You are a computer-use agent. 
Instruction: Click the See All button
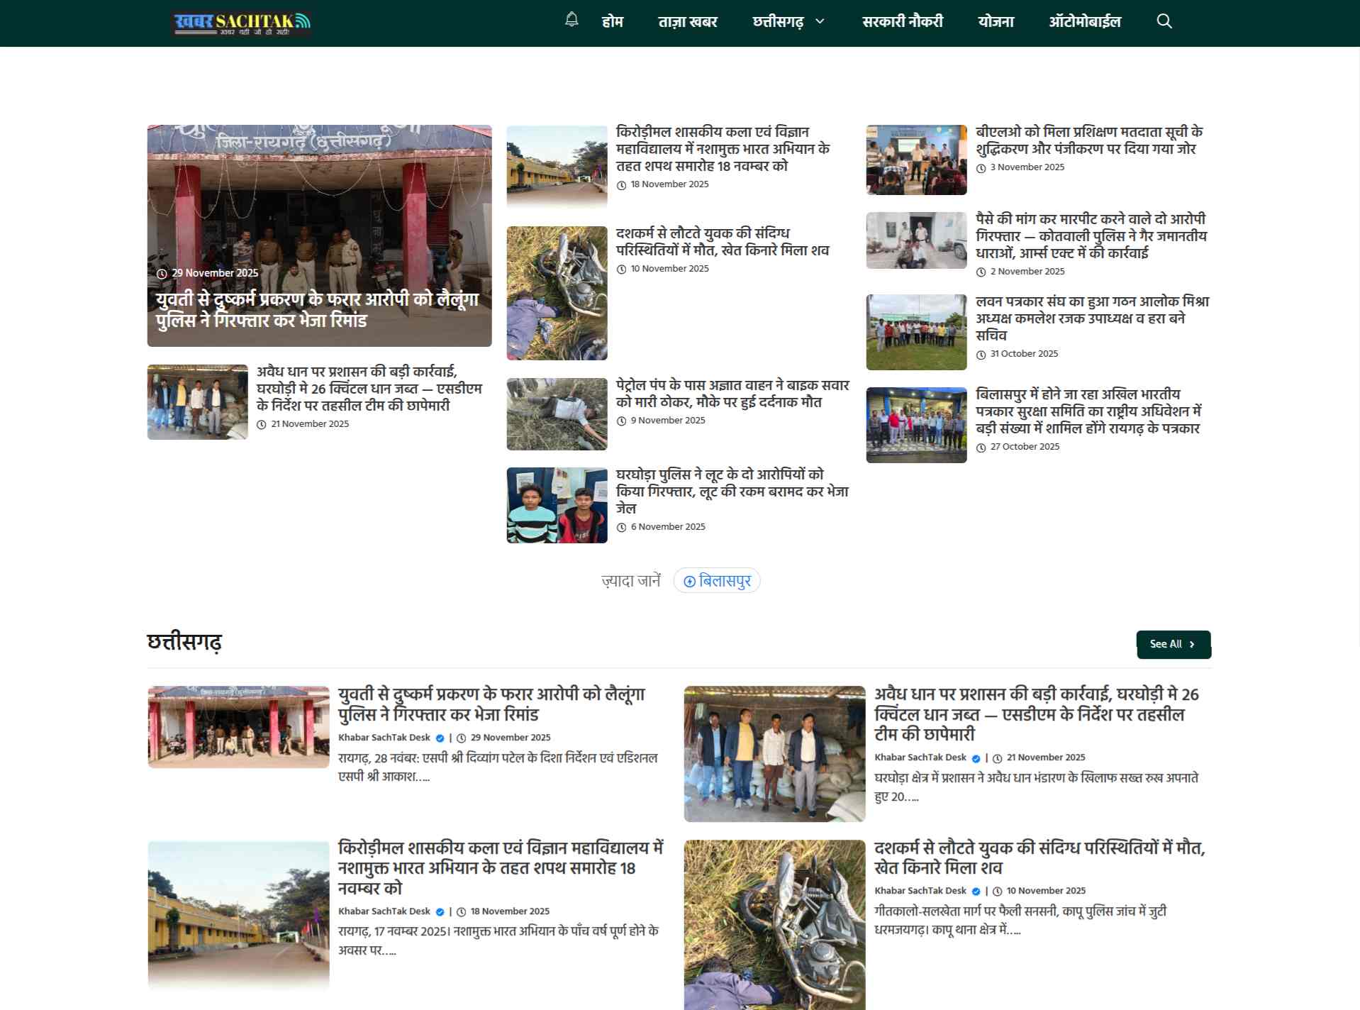tap(1174, 644)
